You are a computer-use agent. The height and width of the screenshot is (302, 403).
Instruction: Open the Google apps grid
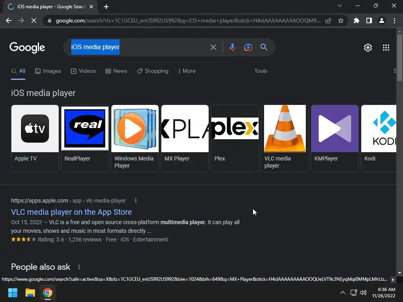386,48
